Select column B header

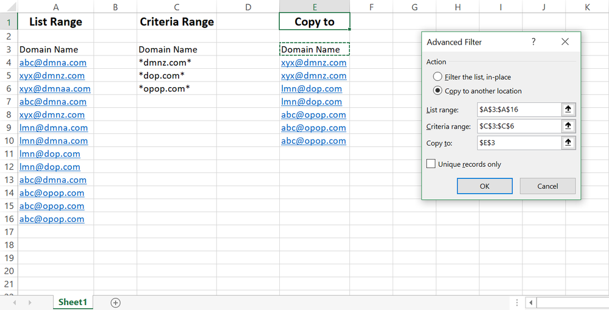point(115,7)
